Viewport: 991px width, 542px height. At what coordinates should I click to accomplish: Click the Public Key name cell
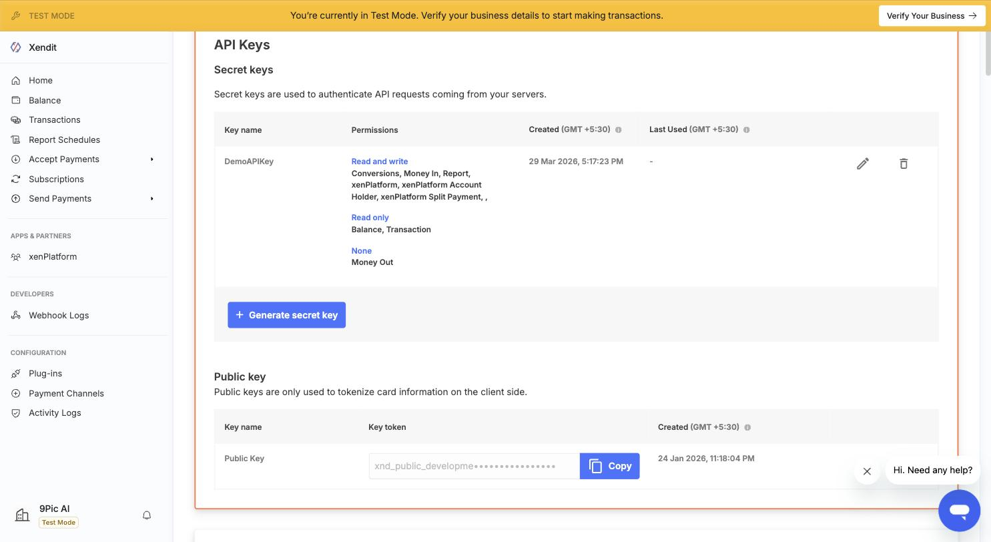pos(244,459)
